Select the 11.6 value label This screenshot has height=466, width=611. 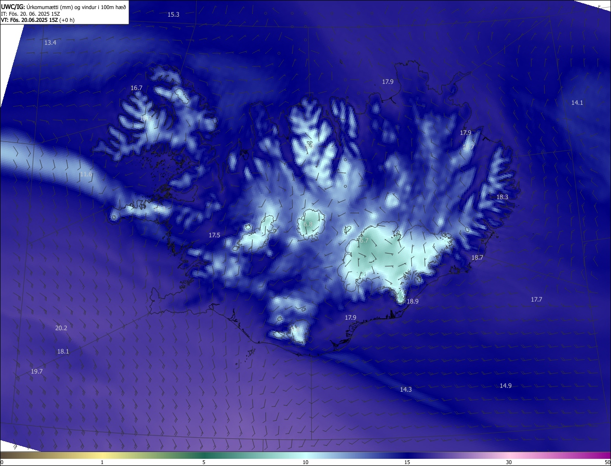pyautogui.click(x=86, y=174)
